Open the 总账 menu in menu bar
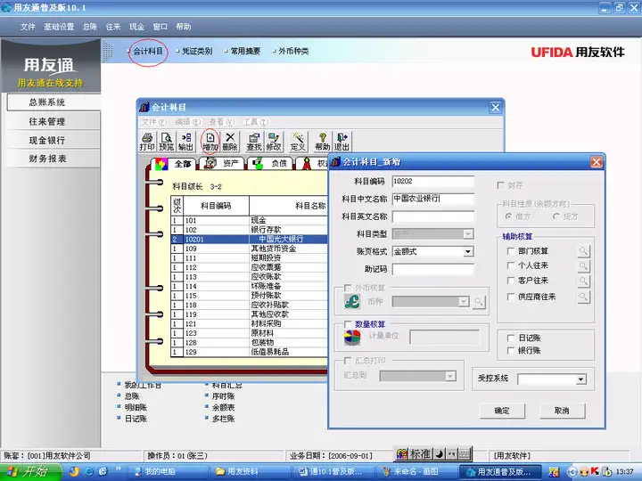Screen dimensions: 642x481 click(x=90, y=27)
